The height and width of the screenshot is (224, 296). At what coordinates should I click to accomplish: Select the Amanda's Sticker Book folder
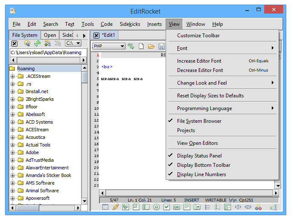(48, 175)
